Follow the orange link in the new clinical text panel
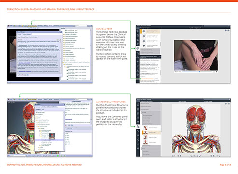The width and height of the screenshot is (238, 174). [147, 79]
